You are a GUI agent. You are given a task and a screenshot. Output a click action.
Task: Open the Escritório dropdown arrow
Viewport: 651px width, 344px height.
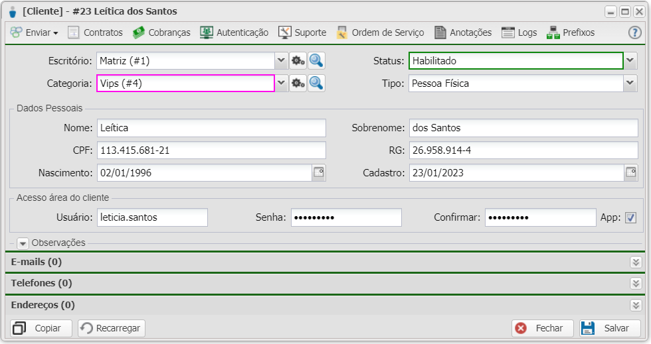point(281,61)
